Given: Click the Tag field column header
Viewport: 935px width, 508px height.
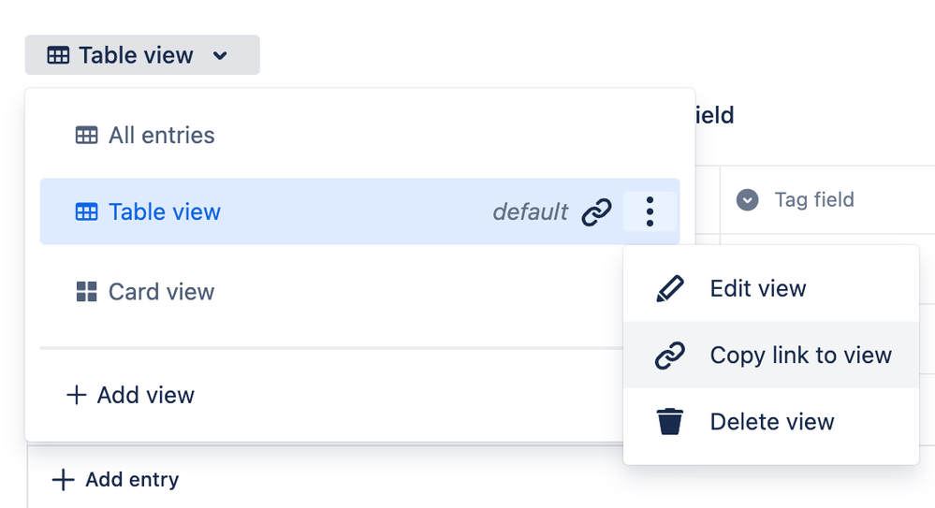Looking at the screenshot, I should [813, 199].
